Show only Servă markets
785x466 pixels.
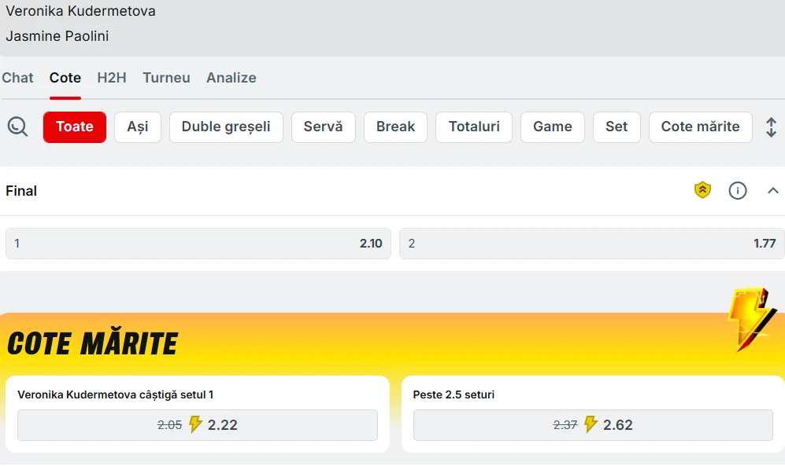click(x=324, y=127)
